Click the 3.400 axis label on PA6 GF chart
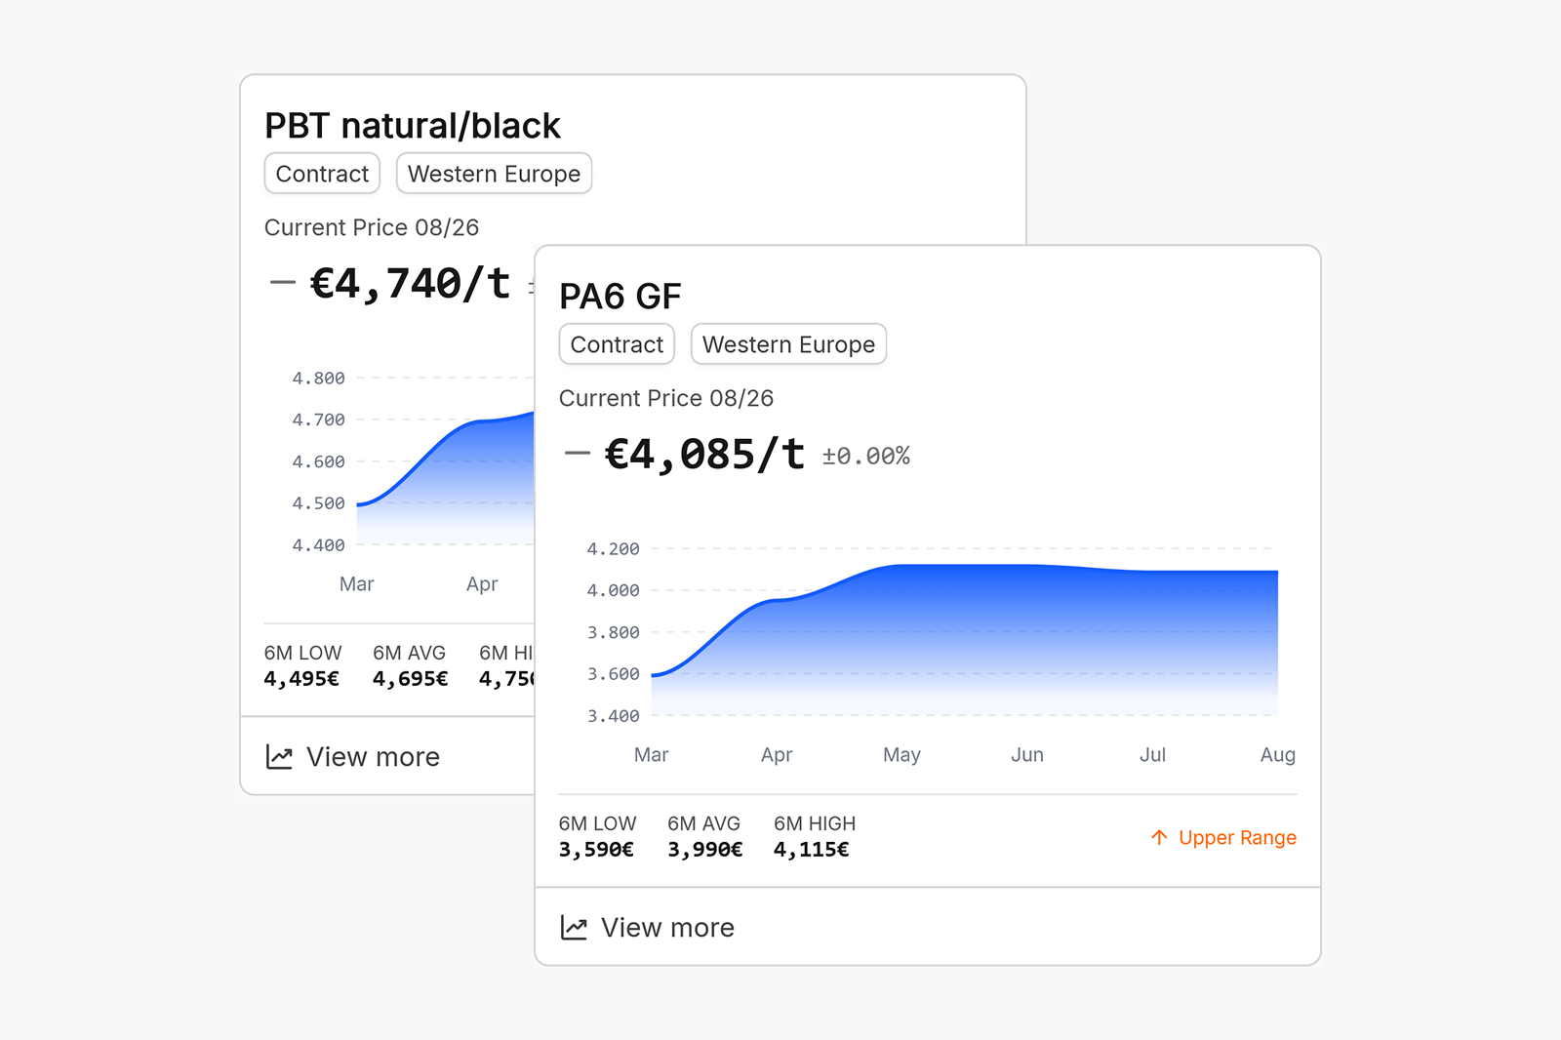 click(x=613, y=716)
